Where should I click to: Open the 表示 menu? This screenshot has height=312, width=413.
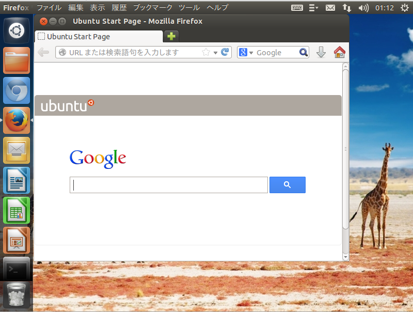tap(98, 7)
